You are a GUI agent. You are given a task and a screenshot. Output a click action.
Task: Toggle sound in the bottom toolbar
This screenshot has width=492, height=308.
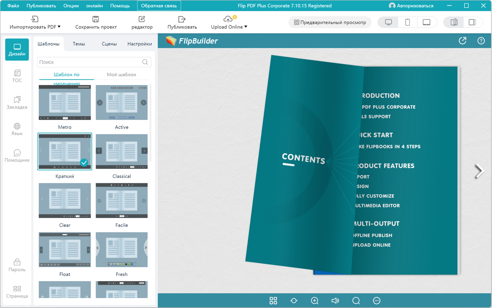335,300
